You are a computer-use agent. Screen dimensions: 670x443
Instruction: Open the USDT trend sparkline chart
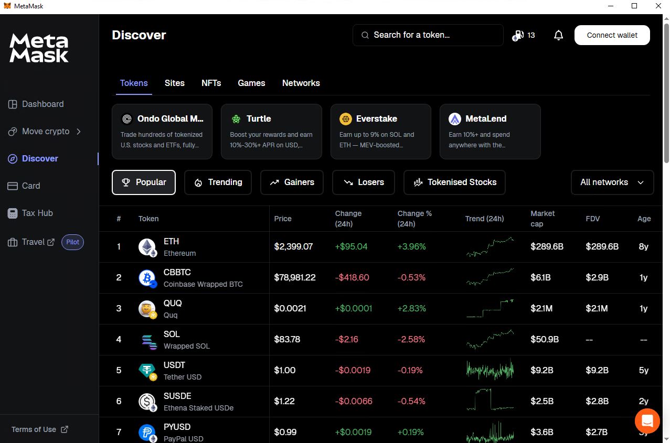[490, 370]
